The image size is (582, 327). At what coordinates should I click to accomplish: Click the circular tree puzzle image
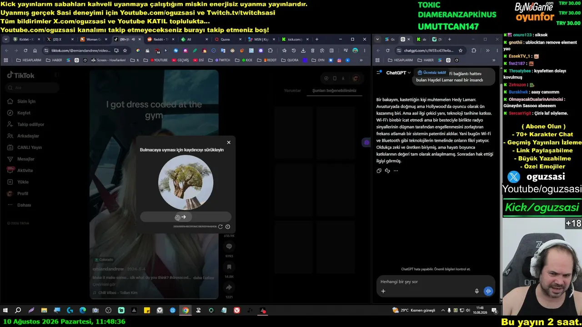186,182
